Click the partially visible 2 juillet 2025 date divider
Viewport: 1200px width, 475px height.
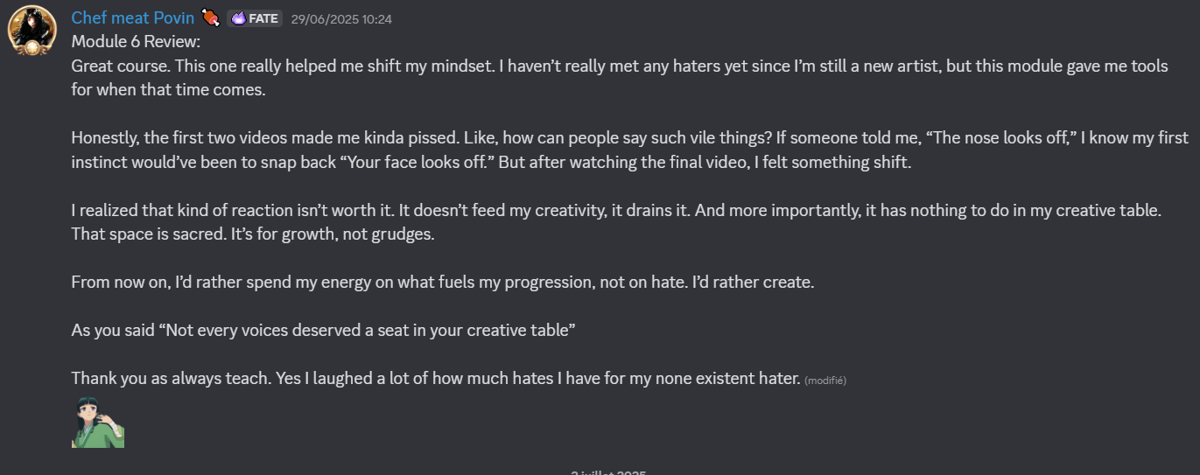(608, 472)
